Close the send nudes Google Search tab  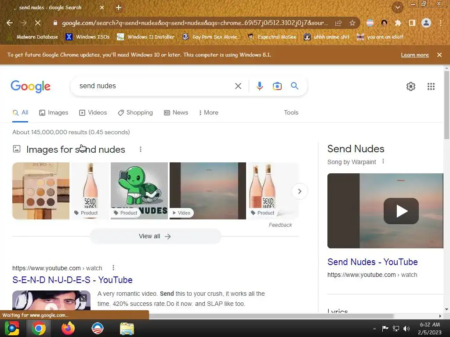coord(102,7)
